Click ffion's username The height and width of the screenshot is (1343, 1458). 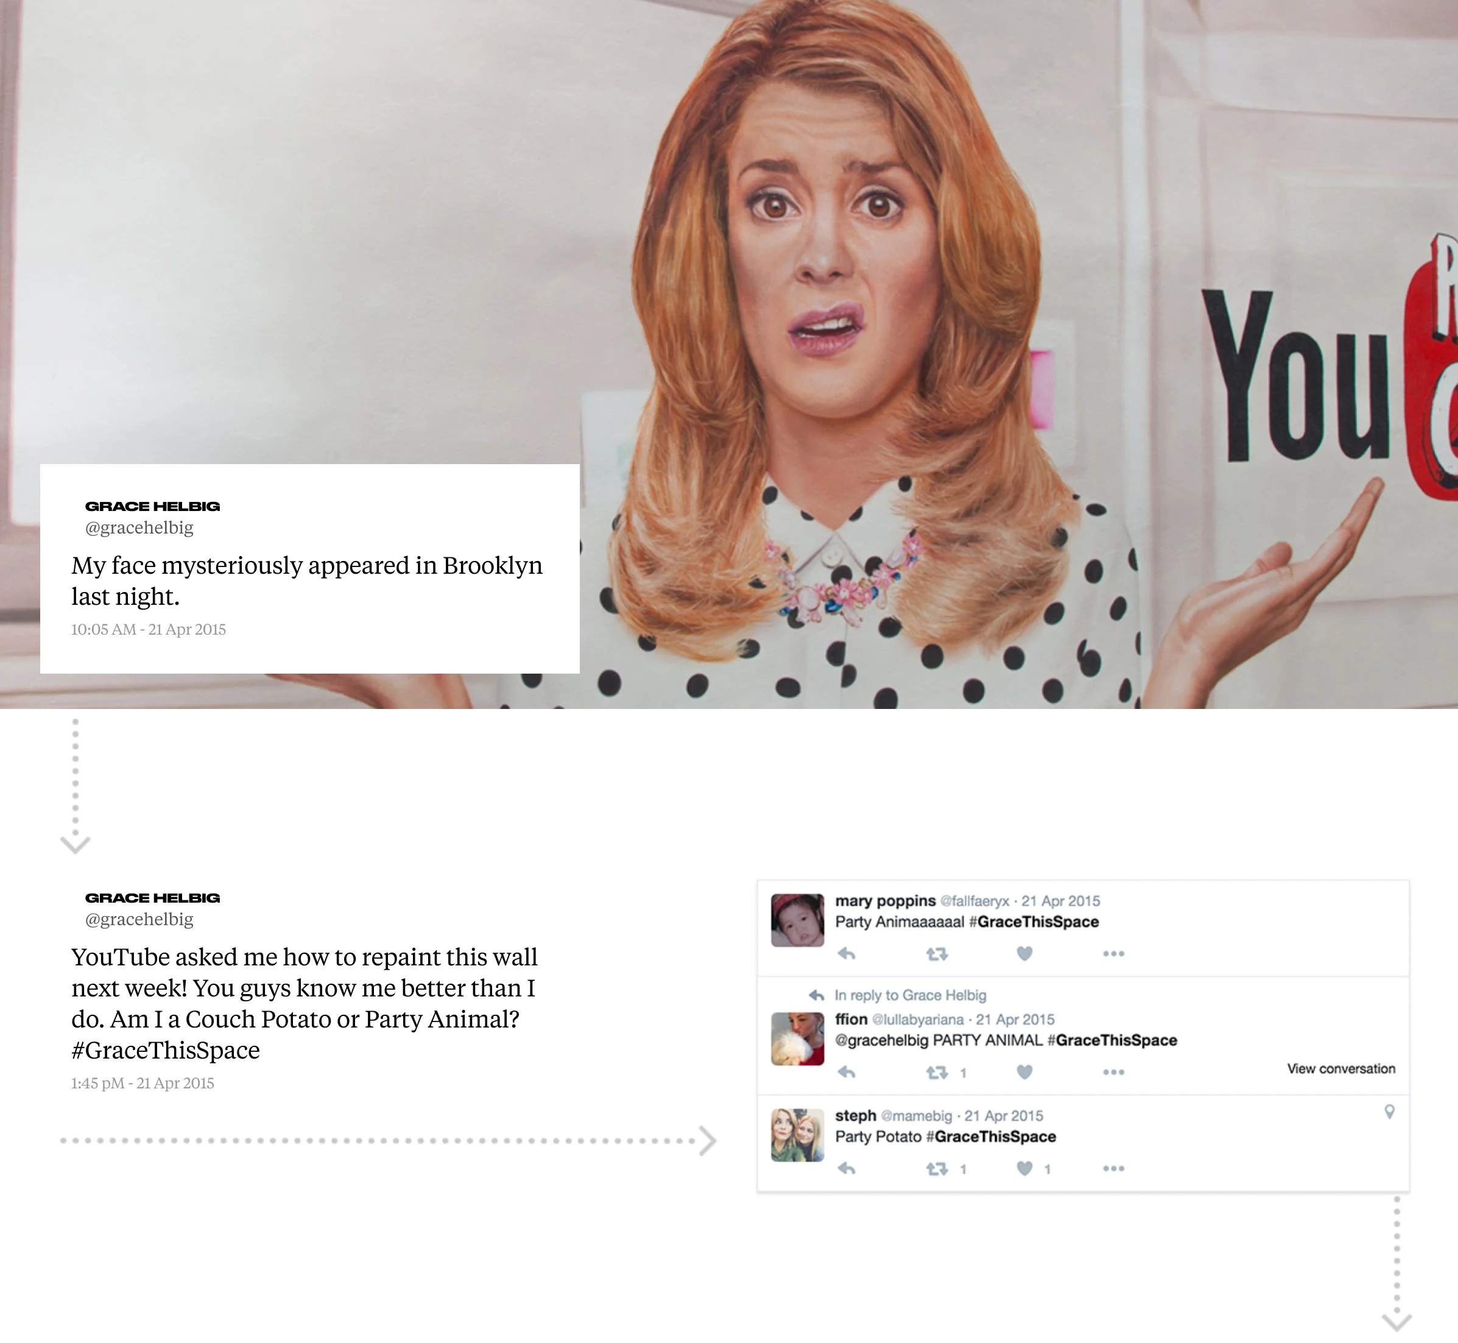point(851,1019)
